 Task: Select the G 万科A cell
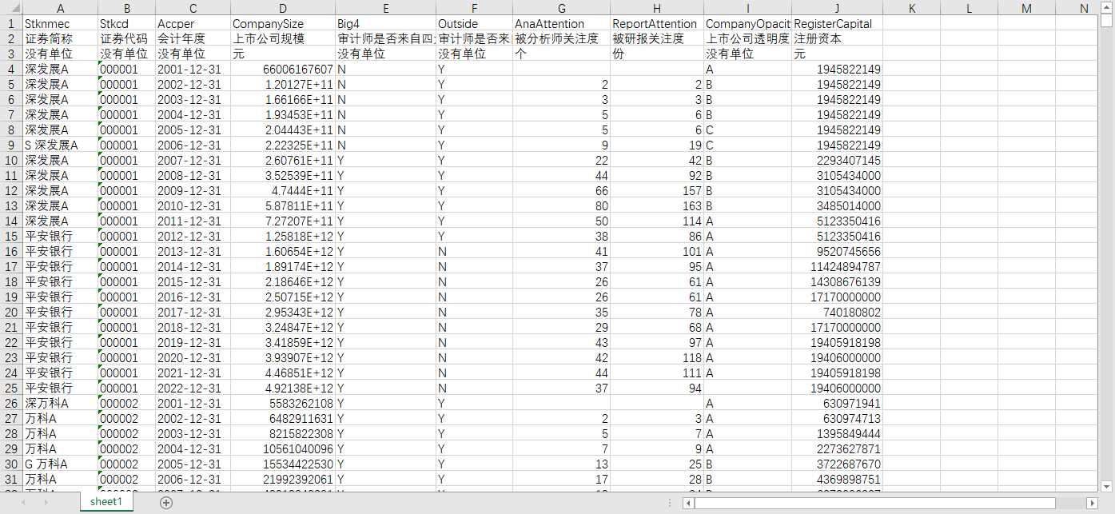(60, 464)
